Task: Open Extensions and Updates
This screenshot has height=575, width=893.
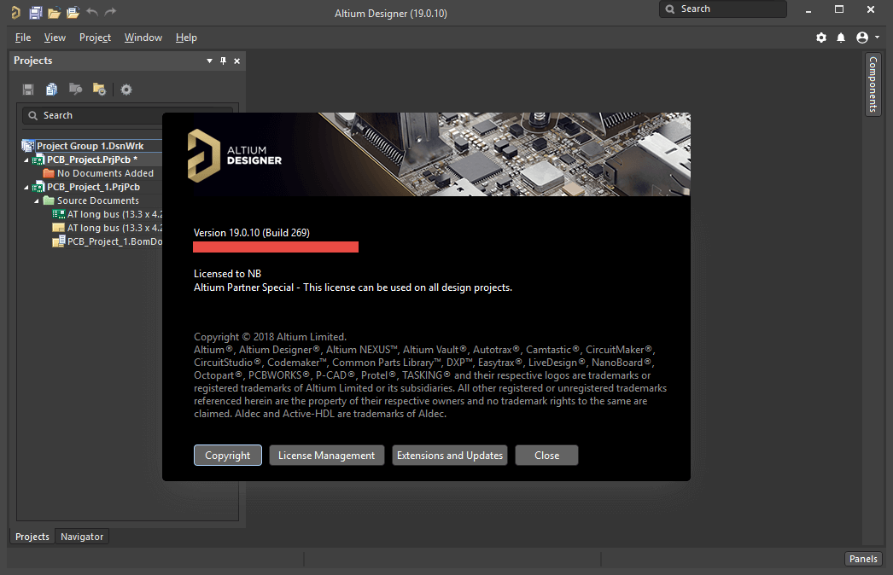Action: (x=450, y=456)
